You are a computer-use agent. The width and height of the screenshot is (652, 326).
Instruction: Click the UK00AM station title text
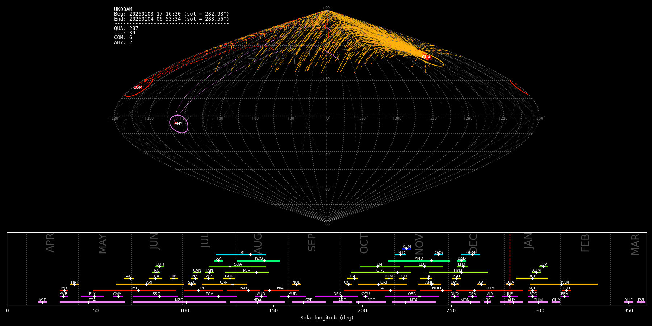tap(123, 9)
